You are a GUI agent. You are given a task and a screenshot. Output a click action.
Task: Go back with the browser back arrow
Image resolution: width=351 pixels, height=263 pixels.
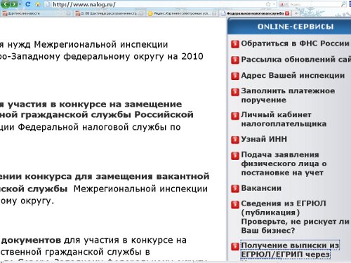[x=6, y=4]
